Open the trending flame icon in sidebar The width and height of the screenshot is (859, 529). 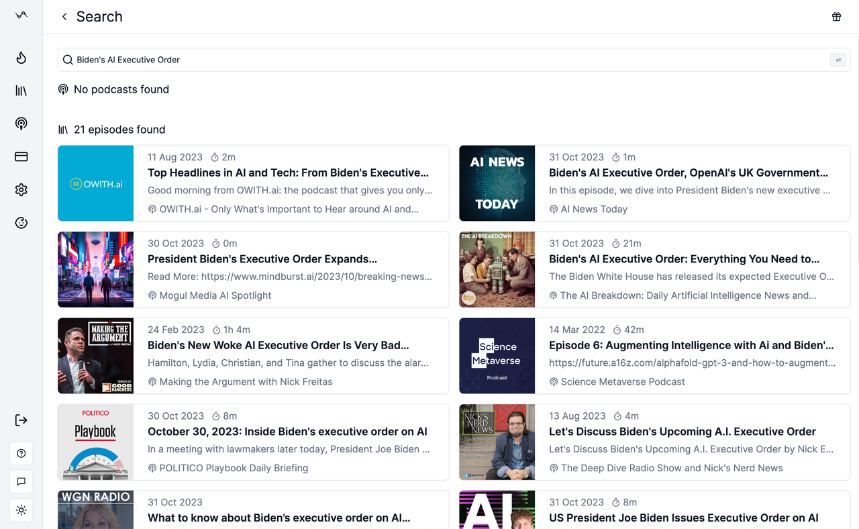click(x=21, y=58)
